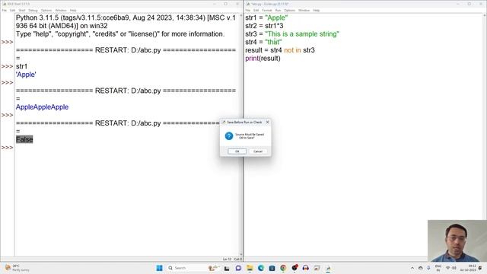Open Debug menu in IDLE Shell window
Image resolution: width=487 pixels, height=274 pixels.
33,10
